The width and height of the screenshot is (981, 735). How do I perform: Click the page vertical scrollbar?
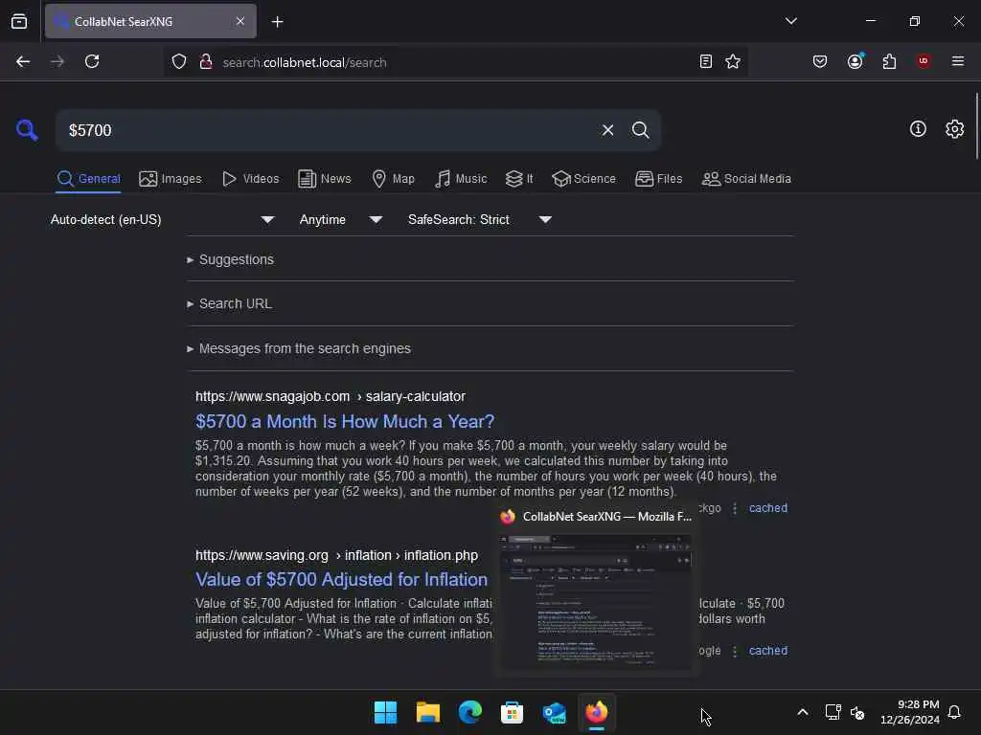click(976, 125)
